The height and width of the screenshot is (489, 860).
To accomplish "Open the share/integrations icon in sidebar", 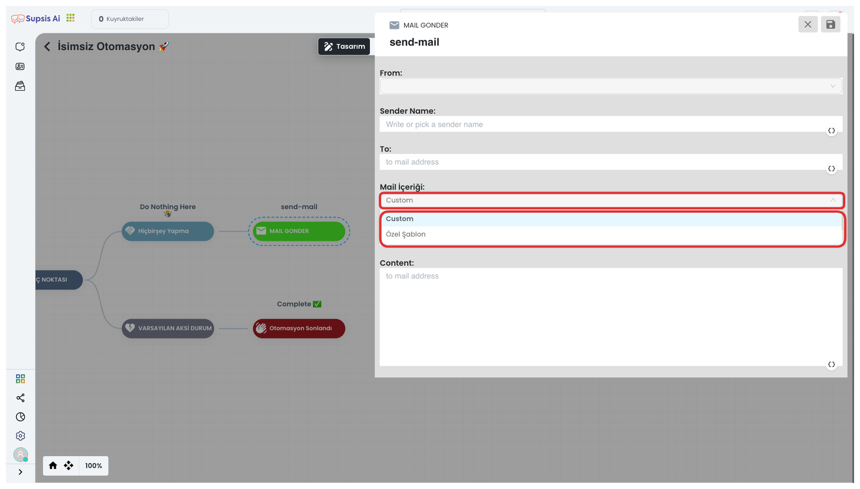I will [21, 398].
